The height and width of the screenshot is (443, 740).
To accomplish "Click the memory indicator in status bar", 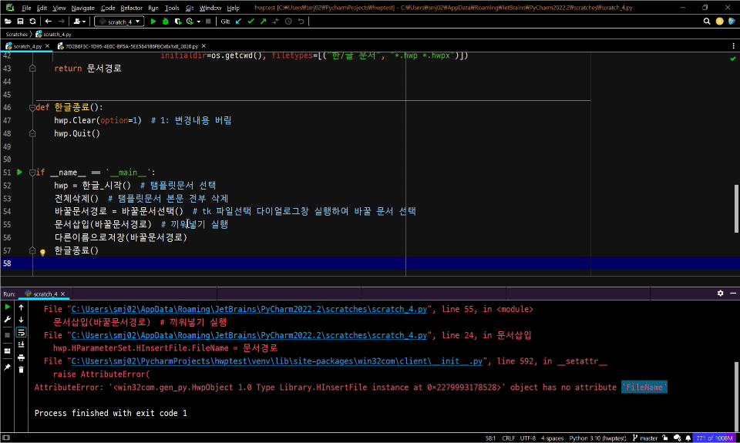I will point(715,438).
